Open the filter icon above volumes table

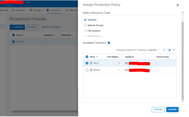[164, 50]
